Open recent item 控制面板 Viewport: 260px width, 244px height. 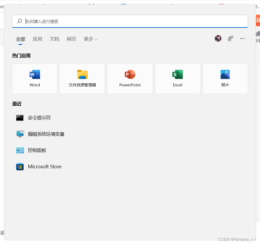point(37,150)
